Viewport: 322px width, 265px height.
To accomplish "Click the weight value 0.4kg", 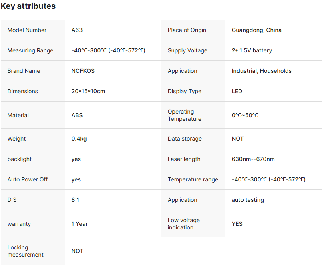I will coord(79,139).
